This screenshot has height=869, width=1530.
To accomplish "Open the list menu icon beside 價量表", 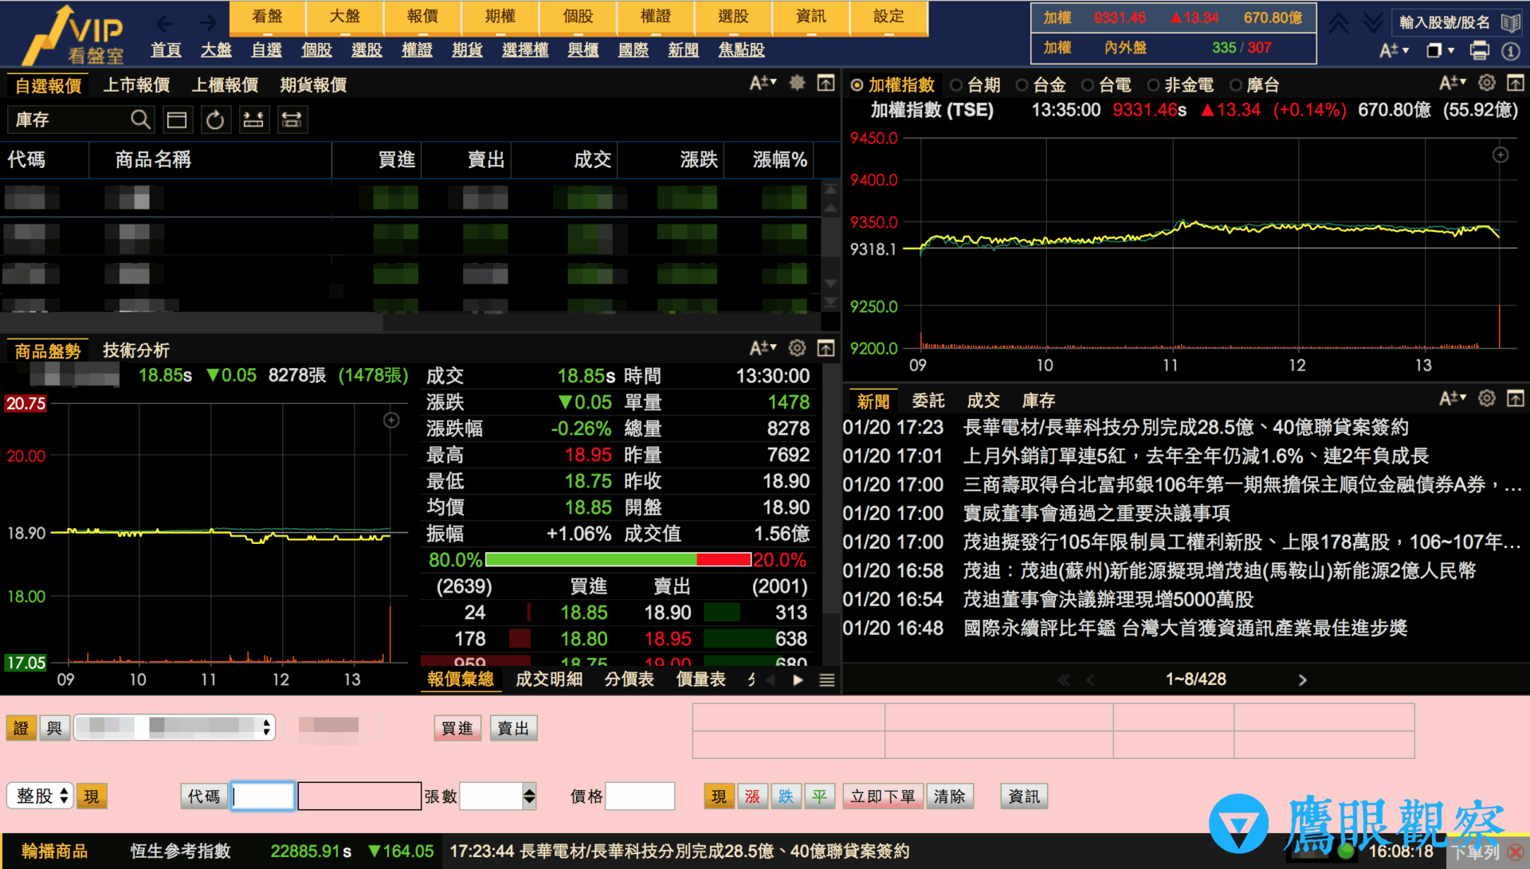I will tap(826, 679).
